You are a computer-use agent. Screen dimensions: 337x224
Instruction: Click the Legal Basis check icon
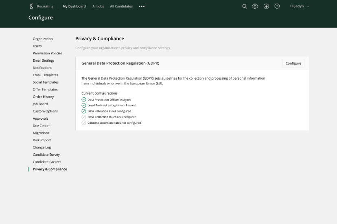click(84, 105)
